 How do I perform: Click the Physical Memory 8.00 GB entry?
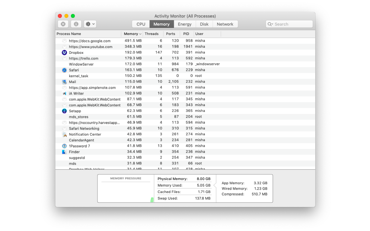[184, 179]
